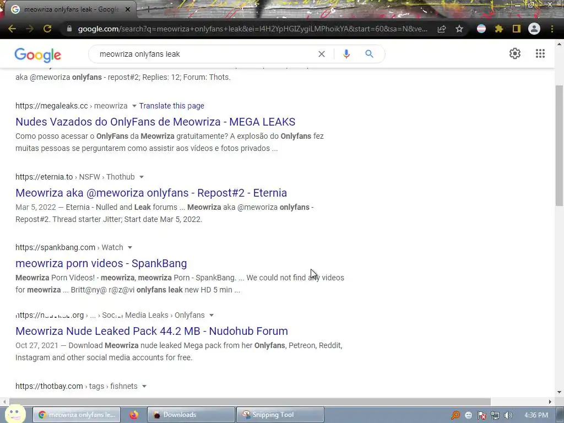Bookmark this tab with the star icon
The height and width of the screenshot is (423, 564).
(459, 29)
